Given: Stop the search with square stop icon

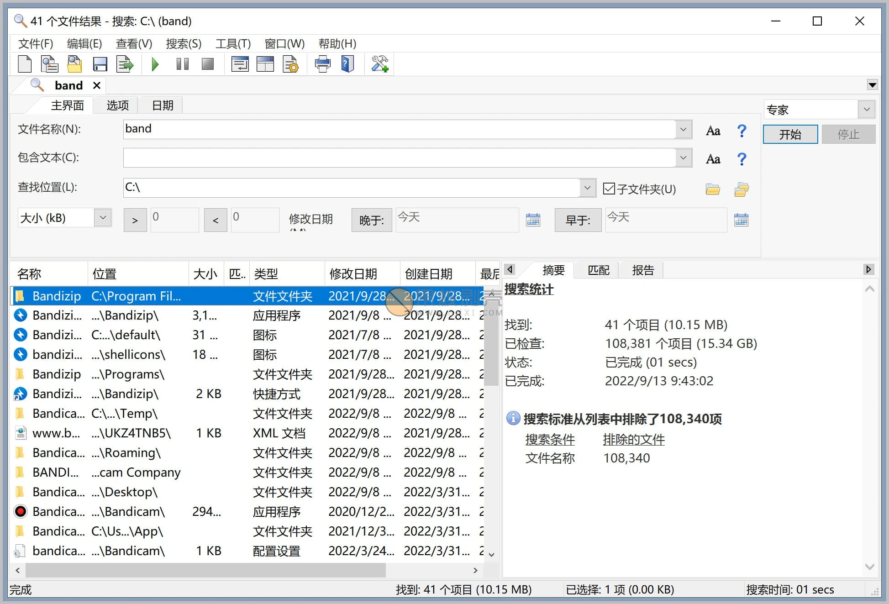Looking at the screenshot, I should click(208, 64).
